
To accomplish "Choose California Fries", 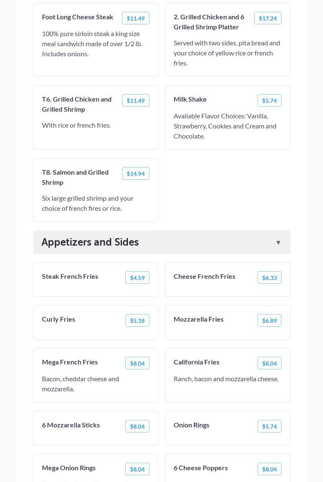I will click(x=196, y=362).
